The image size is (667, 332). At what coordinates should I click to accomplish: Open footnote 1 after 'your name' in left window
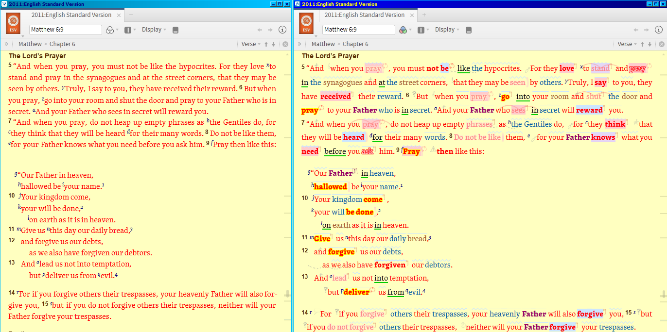(x=103, y=185)
